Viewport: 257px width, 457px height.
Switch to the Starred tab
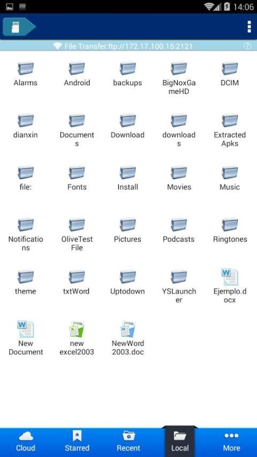coord(77,441)
